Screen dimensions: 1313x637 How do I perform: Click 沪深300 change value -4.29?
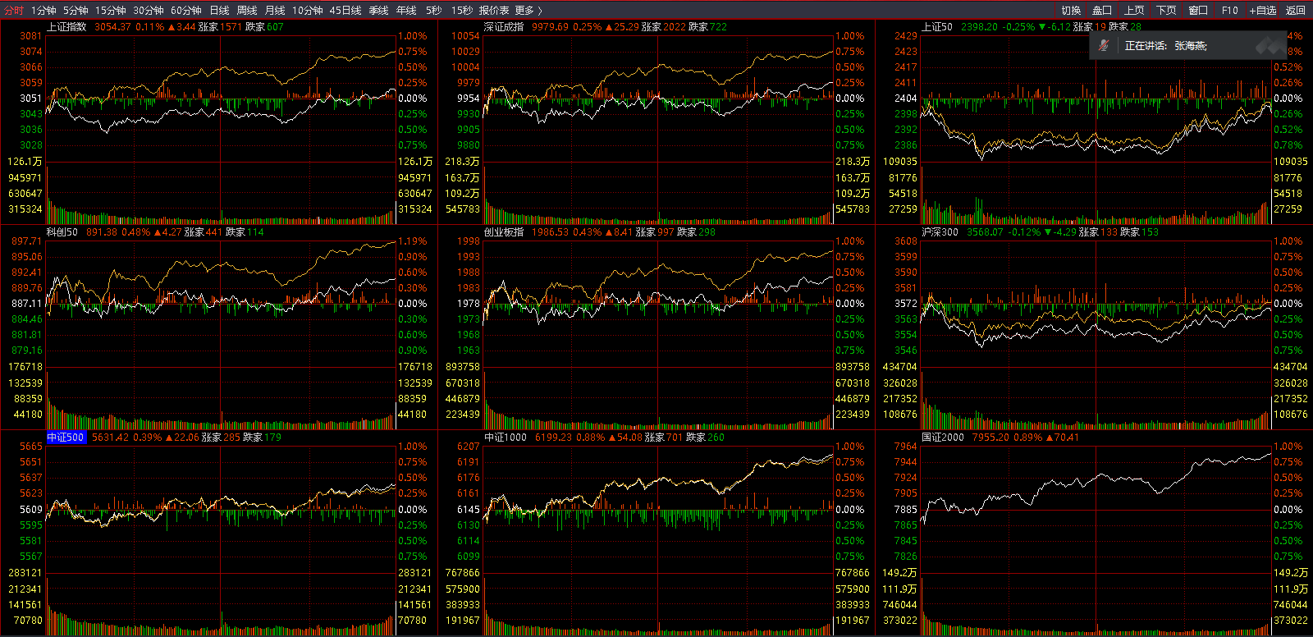pos(1065,231)
